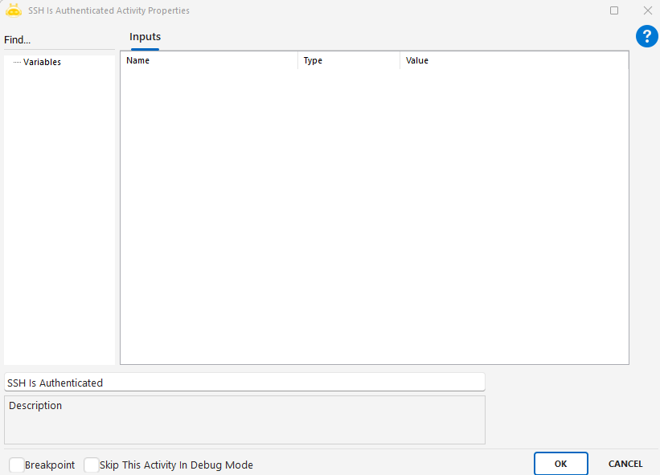Maximize the Activity Properties window
660x475 pixels.
coord(614,10)
